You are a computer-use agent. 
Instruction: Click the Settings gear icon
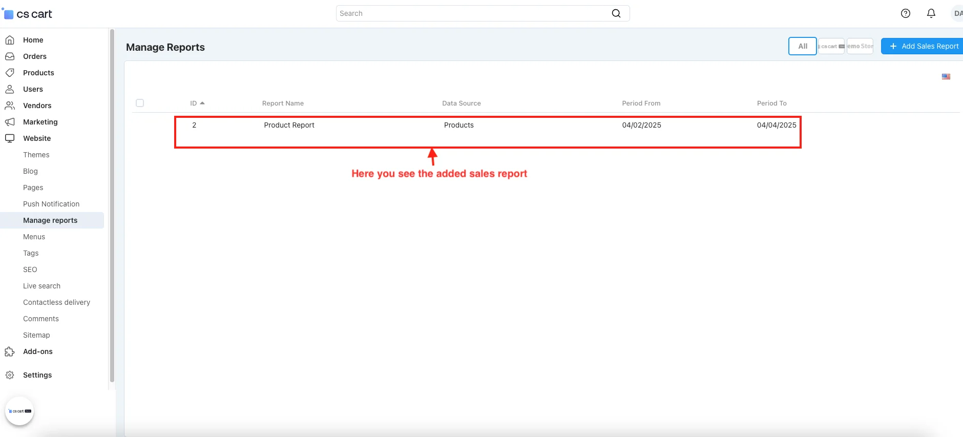(x=10, y=375)
